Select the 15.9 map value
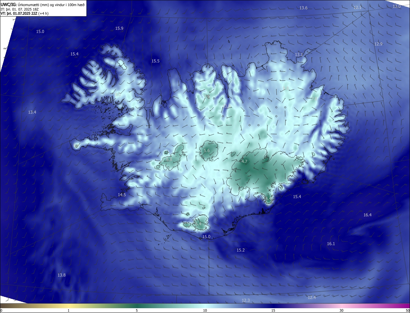Viewport: 410px width, 313px height. tap(119, 28)
